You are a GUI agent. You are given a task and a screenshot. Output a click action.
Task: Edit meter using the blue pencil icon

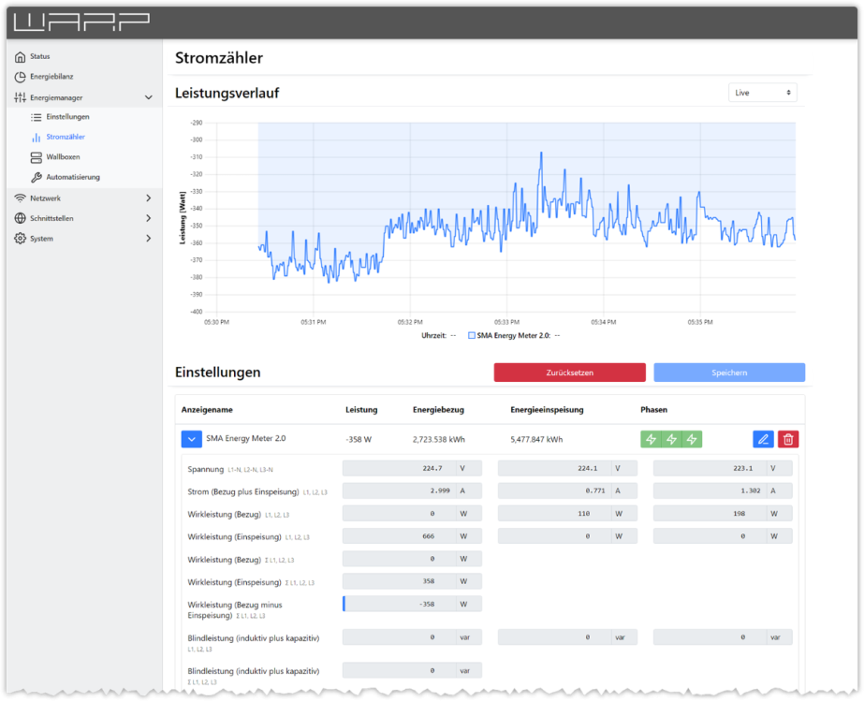(x=763, y=439)
